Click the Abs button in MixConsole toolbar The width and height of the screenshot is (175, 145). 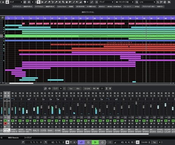(78, 89)
